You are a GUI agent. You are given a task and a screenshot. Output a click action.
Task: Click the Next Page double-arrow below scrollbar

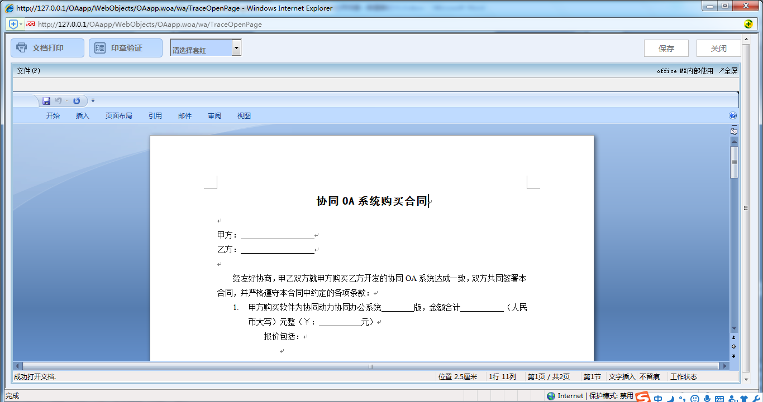tap(732, 355)
